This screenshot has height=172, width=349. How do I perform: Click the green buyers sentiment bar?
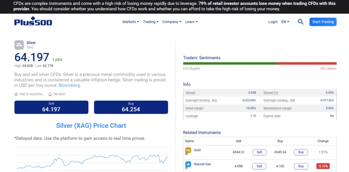click(x=230, y=63)
